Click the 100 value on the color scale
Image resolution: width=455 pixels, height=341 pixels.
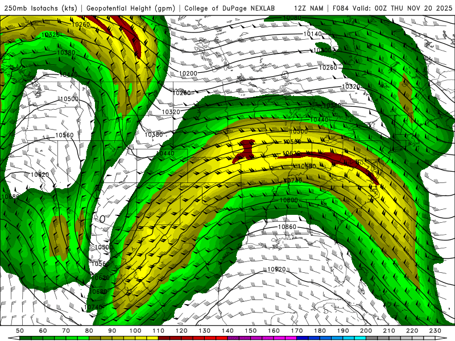(x=135, y=331)
